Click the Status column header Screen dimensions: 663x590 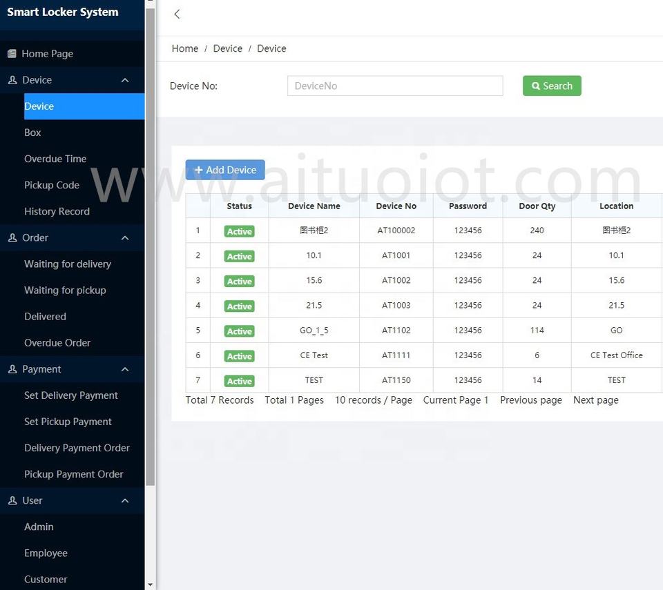[x=240, y=206]
